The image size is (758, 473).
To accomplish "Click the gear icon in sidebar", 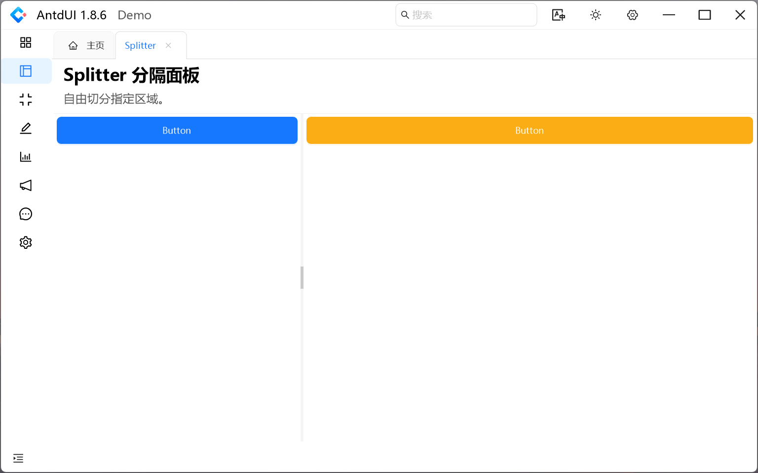I will (26, 242).
